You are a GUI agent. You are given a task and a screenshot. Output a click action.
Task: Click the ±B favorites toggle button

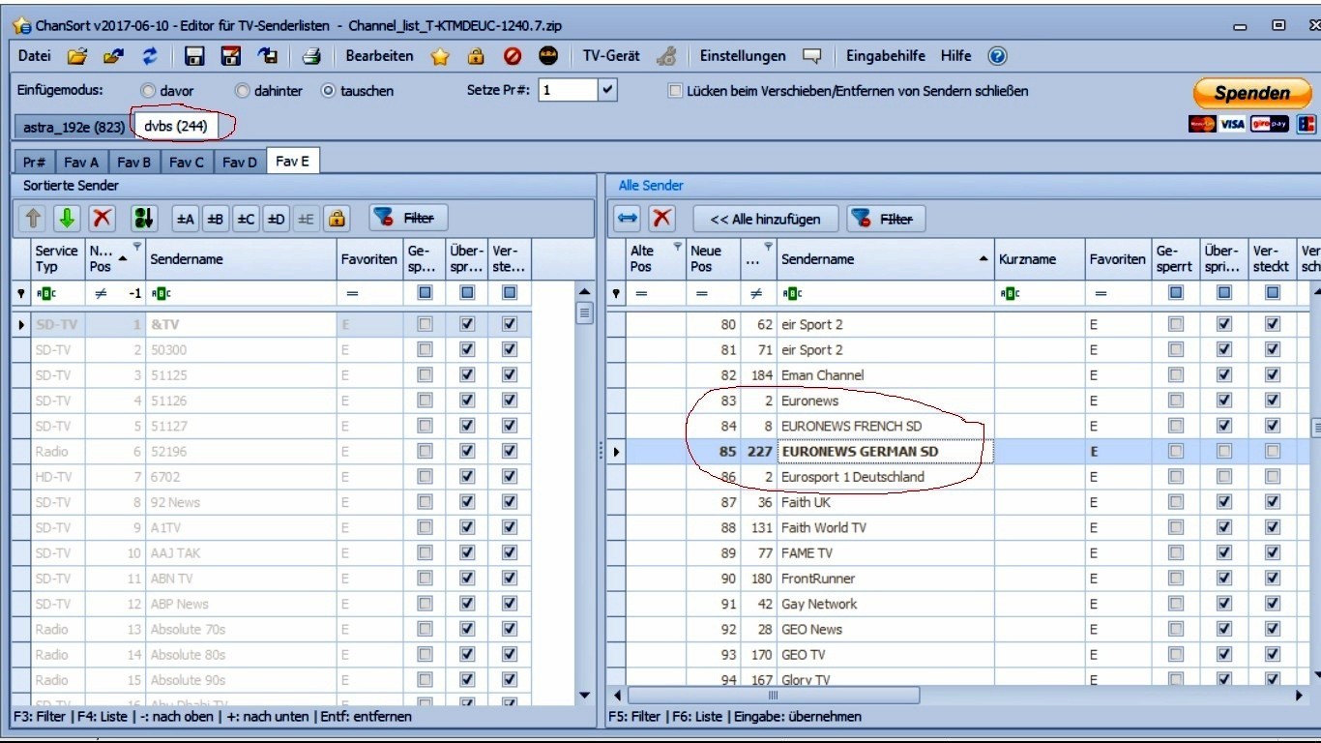pyautogui.click(x=216, y=220)
